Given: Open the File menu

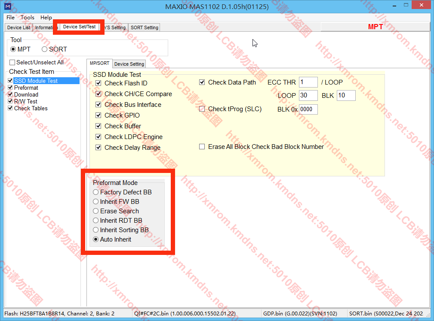Looking at the screenshot, I should click(10, 18).
